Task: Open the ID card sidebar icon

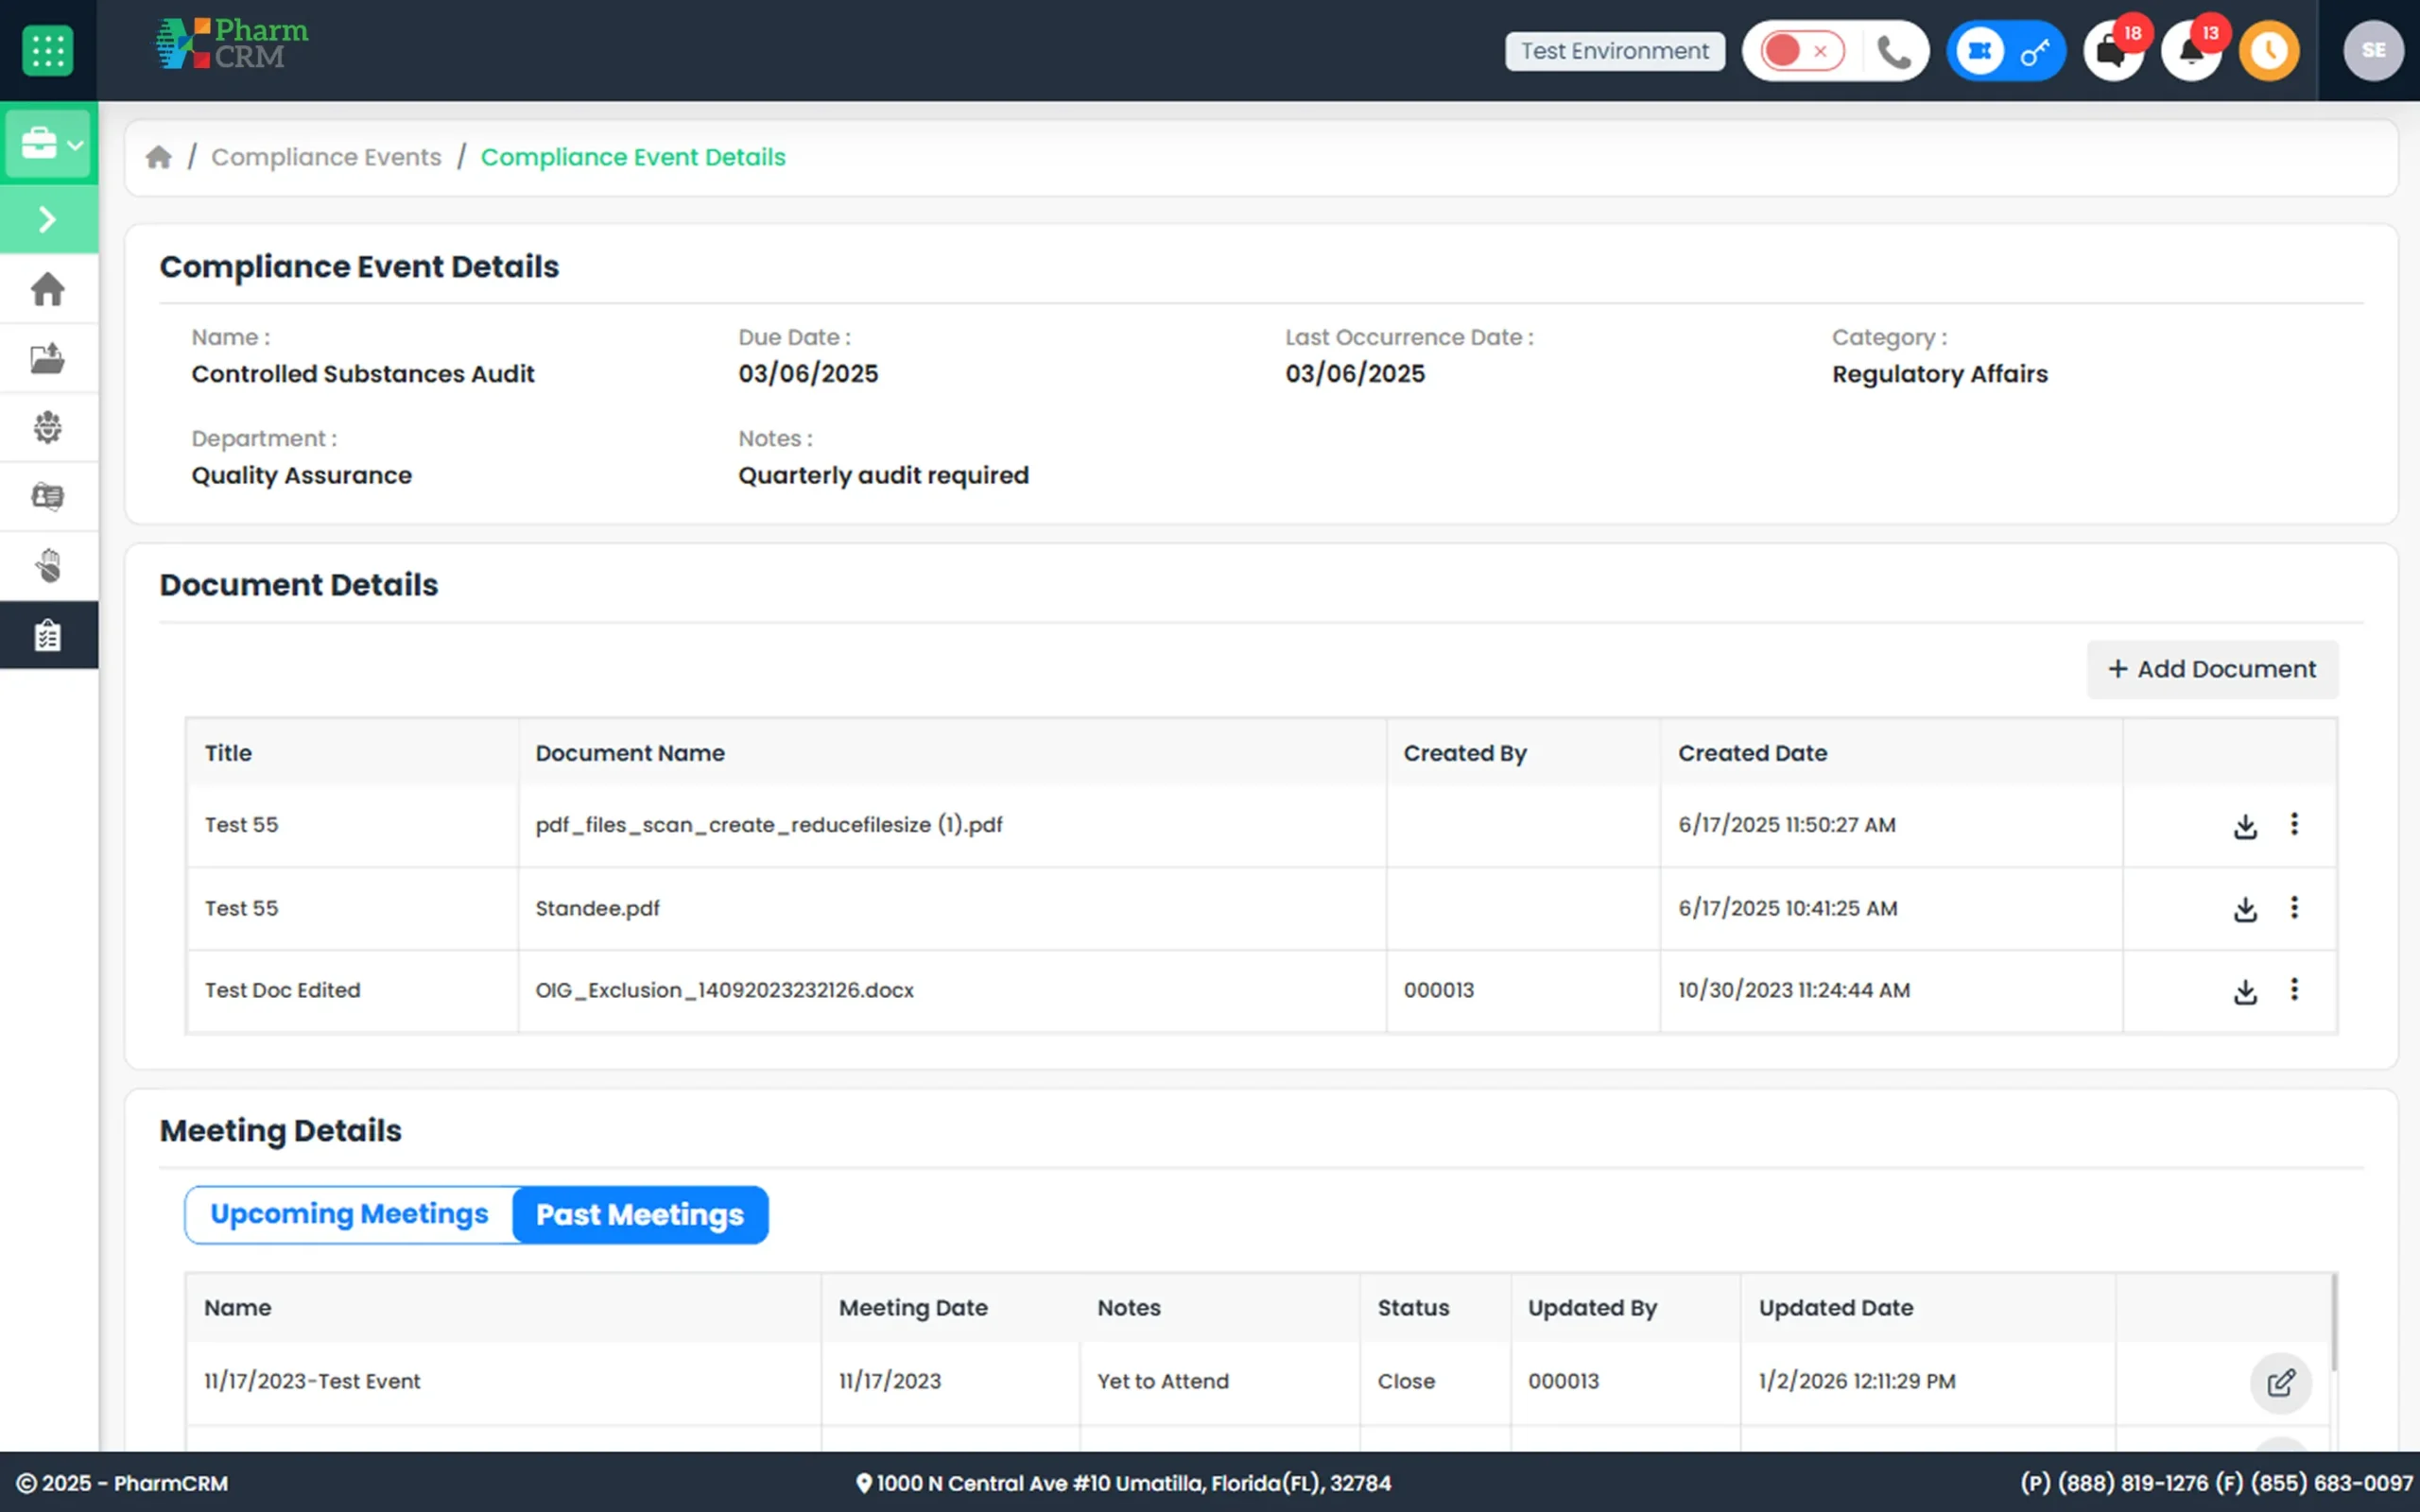Action: pos(48,496)
